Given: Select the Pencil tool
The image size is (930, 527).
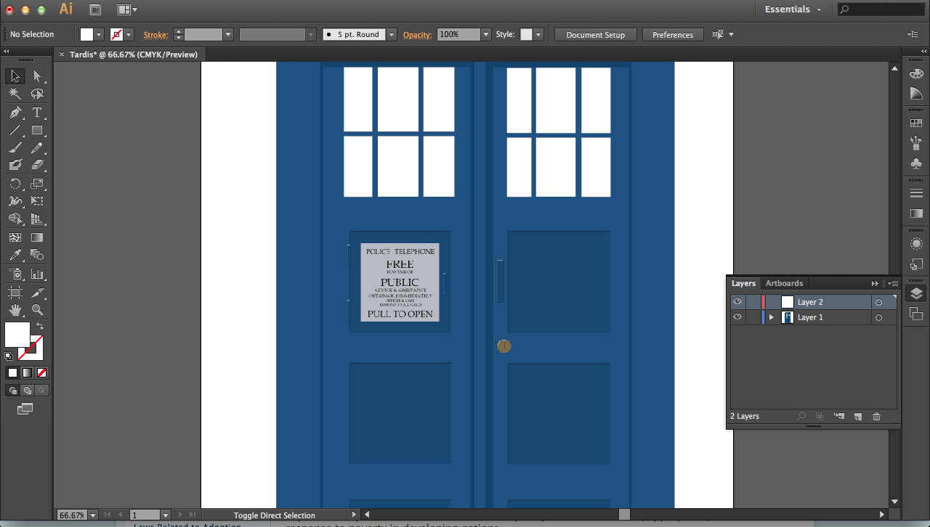Looking at the screenshot, I should [x=37, y=148].
